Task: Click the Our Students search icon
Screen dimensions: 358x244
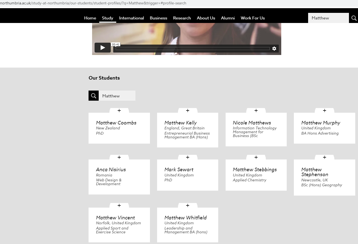Action: coord(93,96)
